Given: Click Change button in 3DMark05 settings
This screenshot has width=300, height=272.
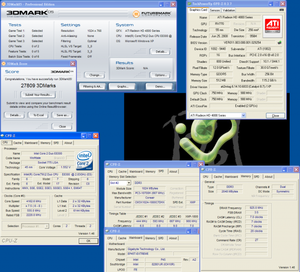Looking at the screenshot, I should pyautogui.click(x=95, y=75).
